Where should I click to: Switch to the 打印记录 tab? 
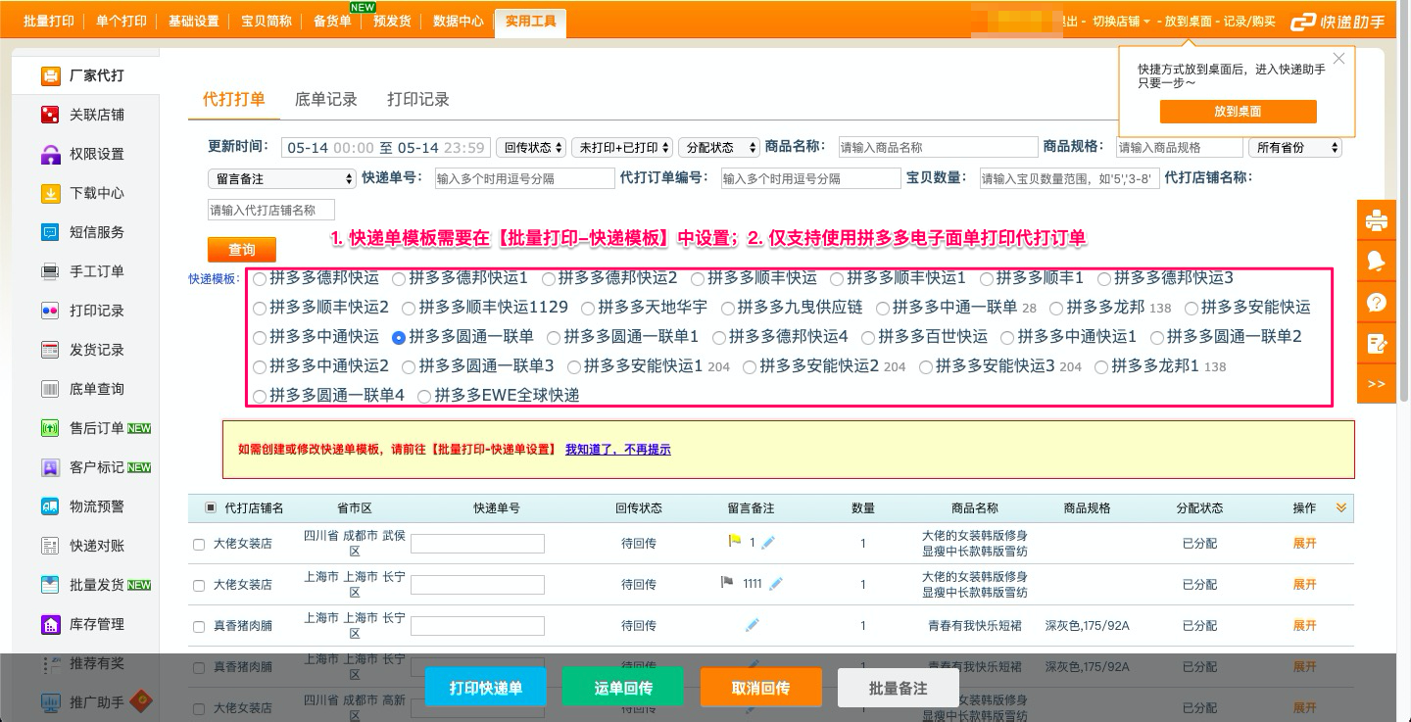[x=418, y=99]
